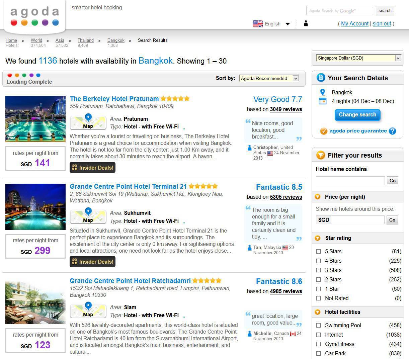
Task: Open Grande Centre Point Terminal 21 thumbnail
Action: click(x=35, y=207)
